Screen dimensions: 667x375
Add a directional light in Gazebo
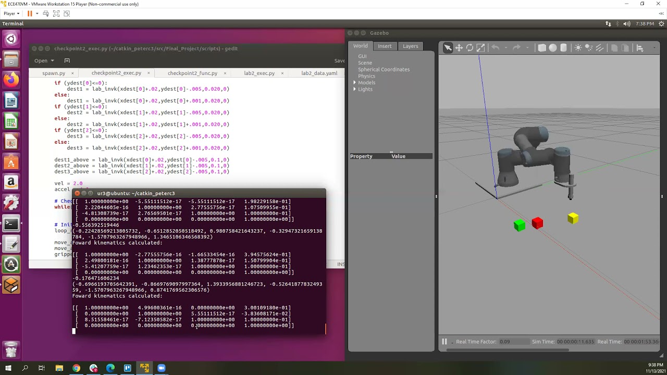coord(599,48)
